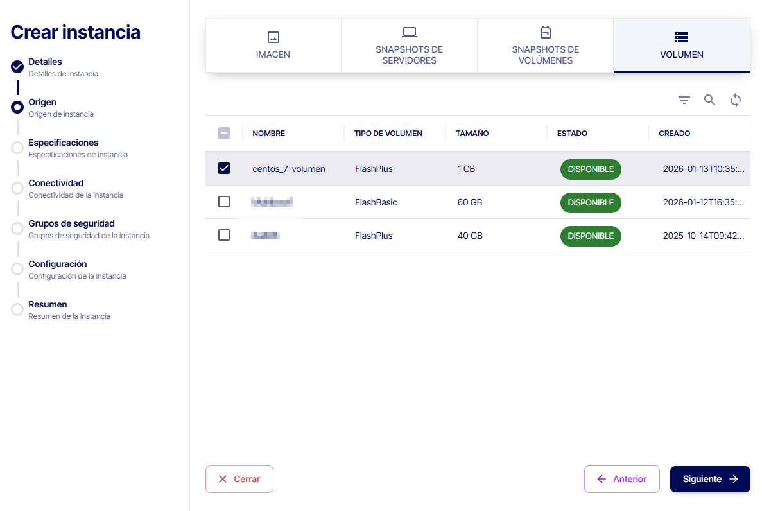This screenshot has height=511, width=762.
Task: Check the 40 GB FlashPlus volume checkbox
Action: click(224, 236)
